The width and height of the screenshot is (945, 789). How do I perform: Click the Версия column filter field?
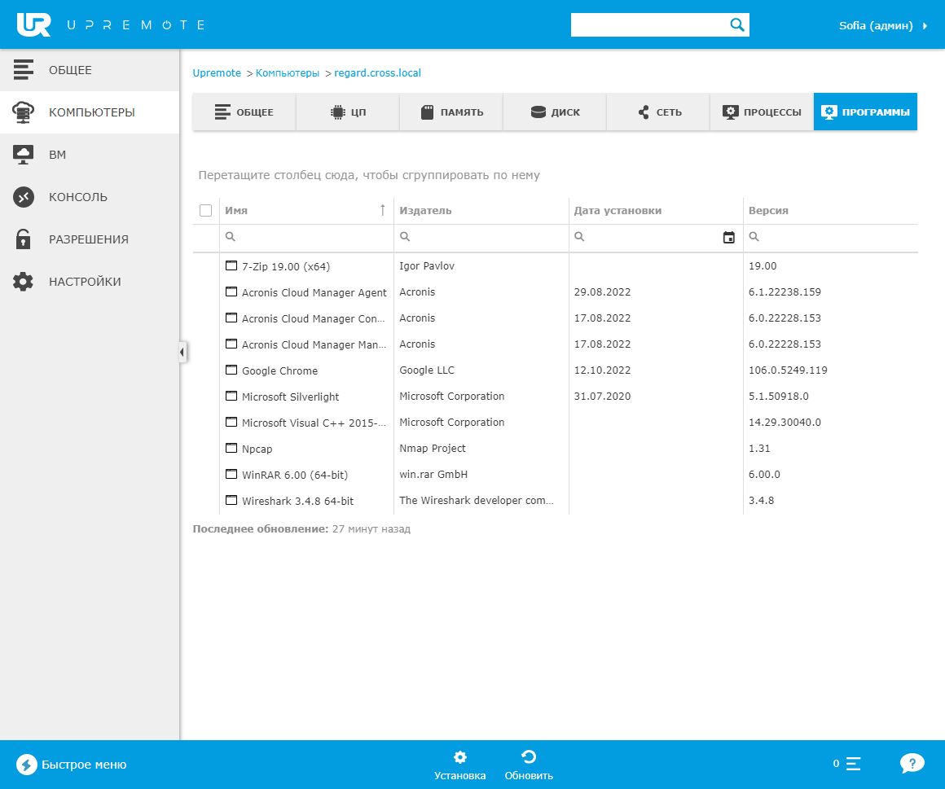[830, 237]
